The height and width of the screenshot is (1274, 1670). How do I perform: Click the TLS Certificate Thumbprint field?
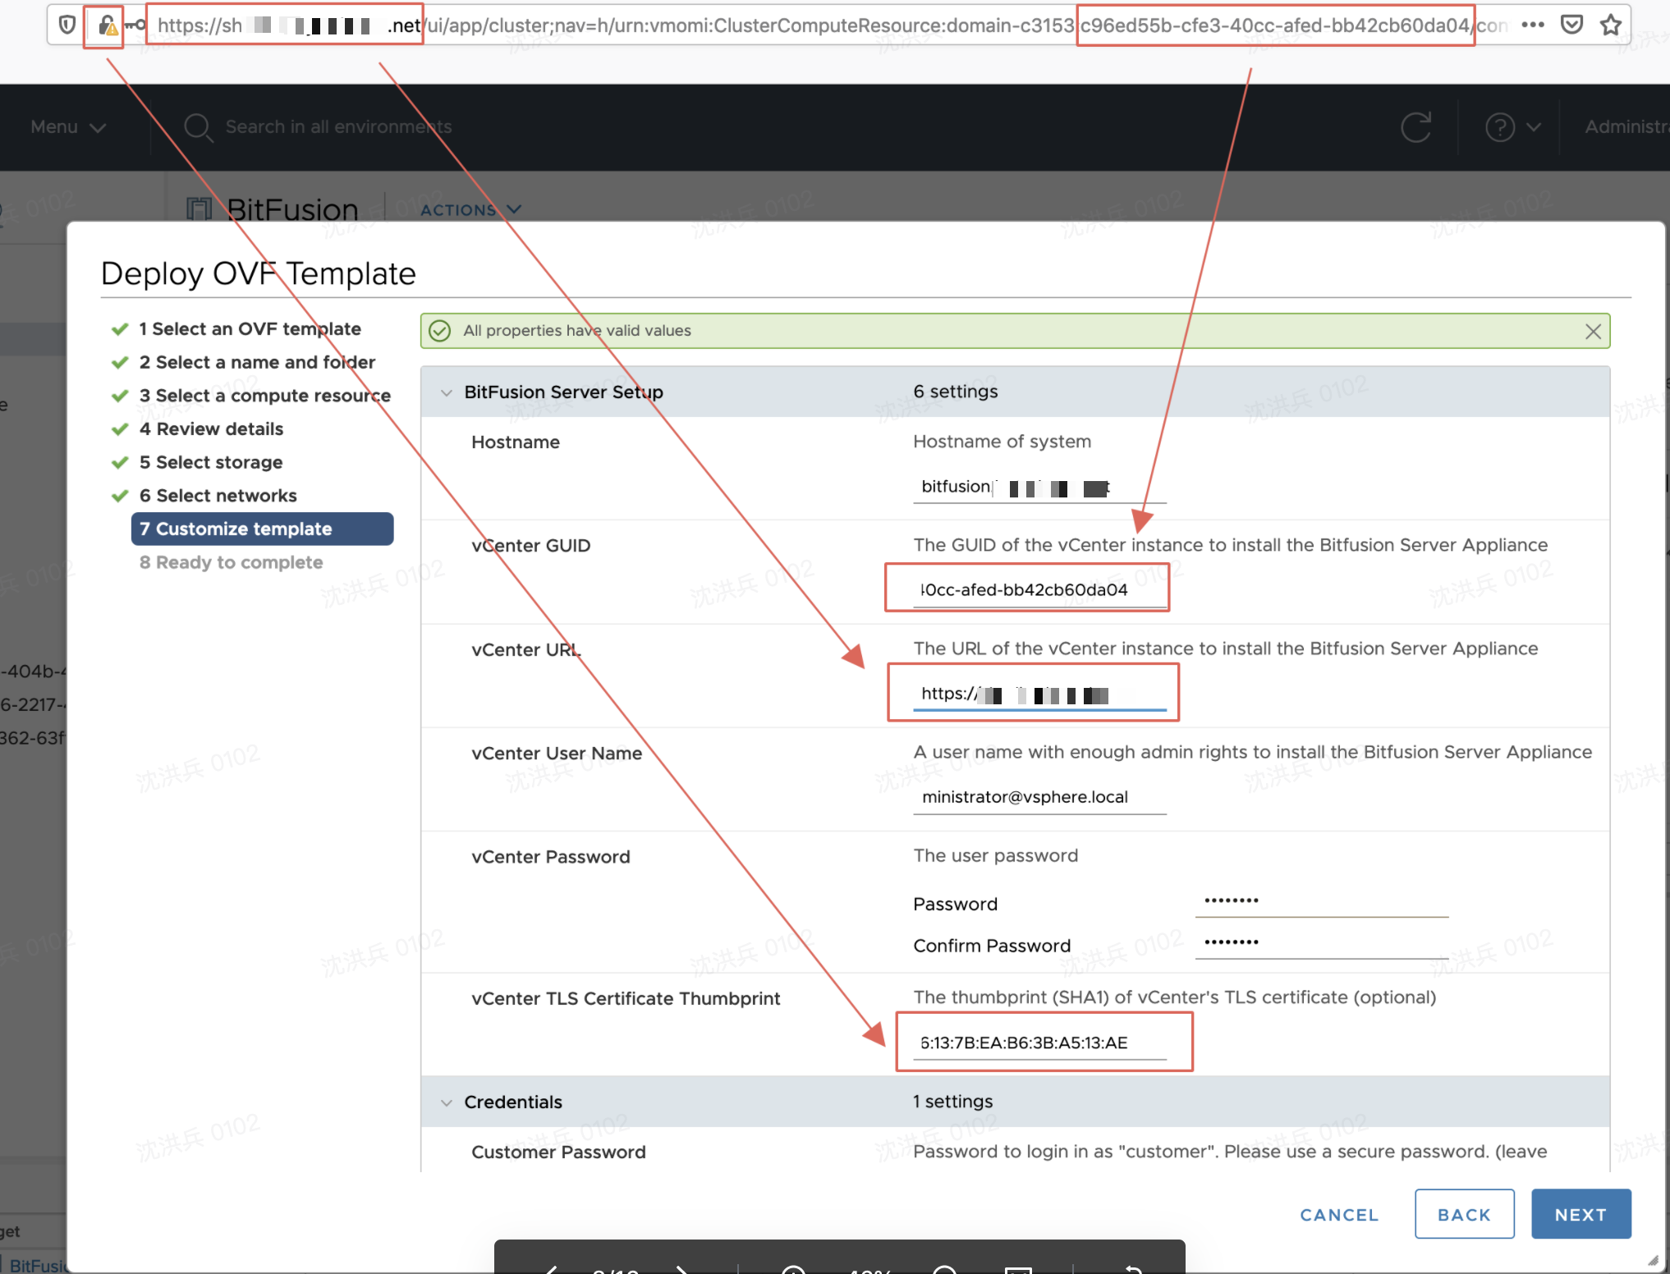(x=1039, y=1043)
